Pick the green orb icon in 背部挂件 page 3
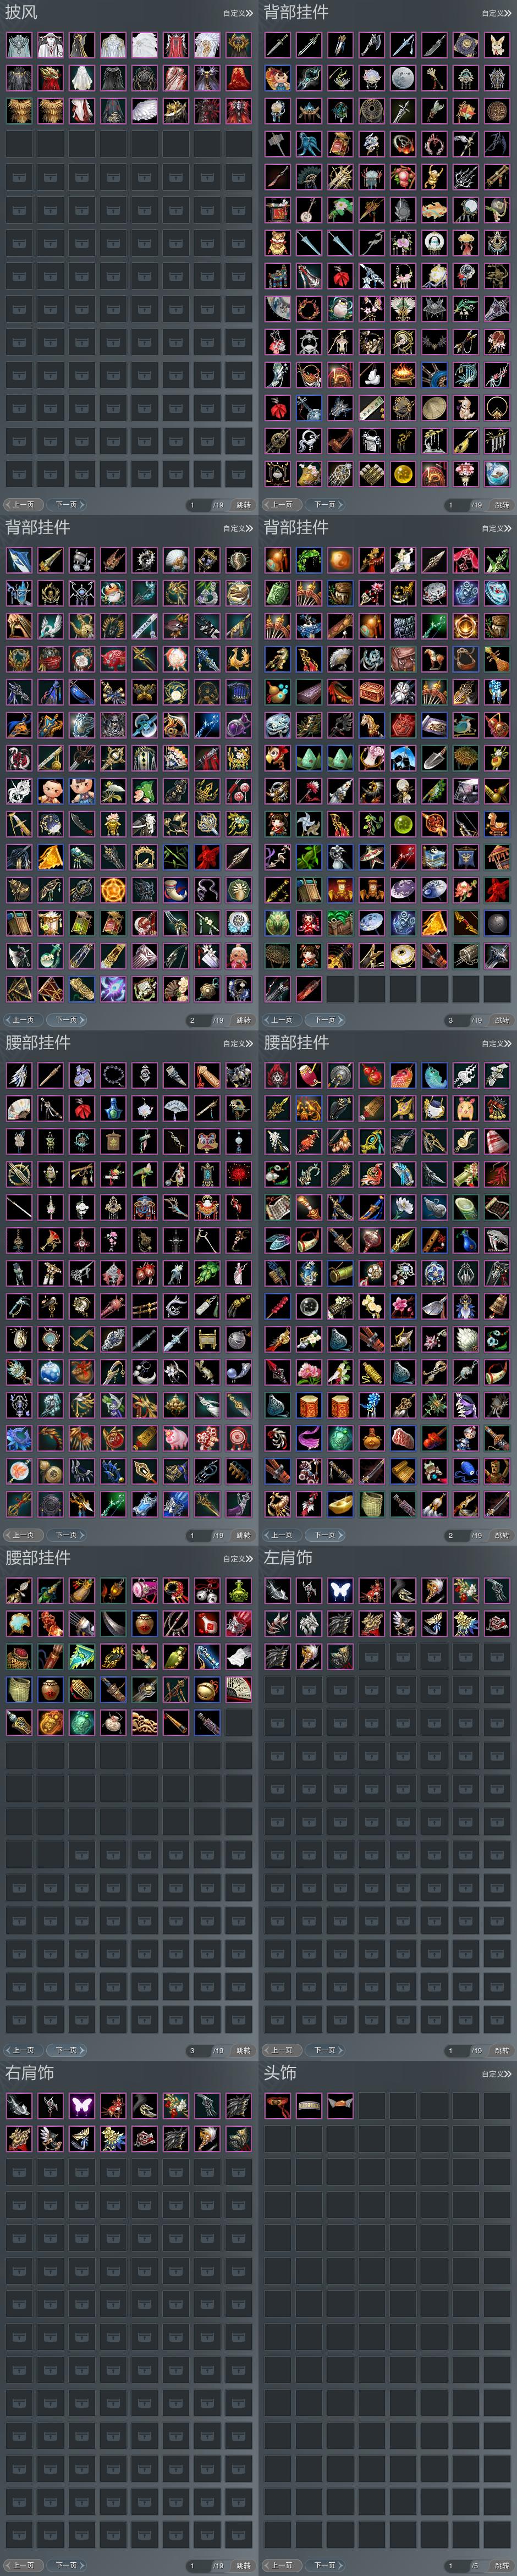 (403, 824)
